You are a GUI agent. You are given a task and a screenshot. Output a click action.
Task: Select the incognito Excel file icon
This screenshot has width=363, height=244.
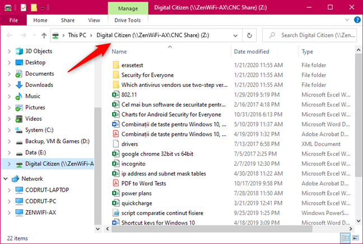116,164
